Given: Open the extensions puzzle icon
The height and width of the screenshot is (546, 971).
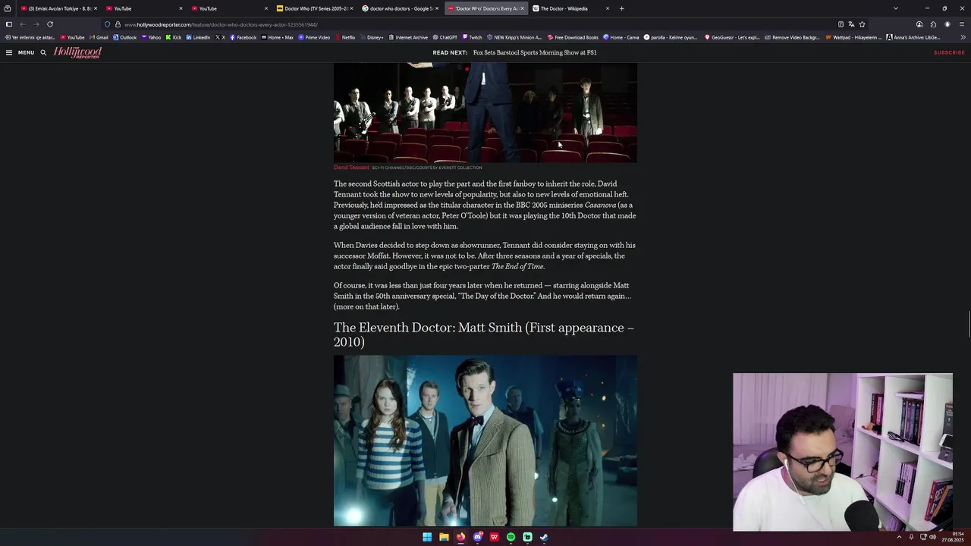Looking at the screenshot, I should tap(933, 24).
